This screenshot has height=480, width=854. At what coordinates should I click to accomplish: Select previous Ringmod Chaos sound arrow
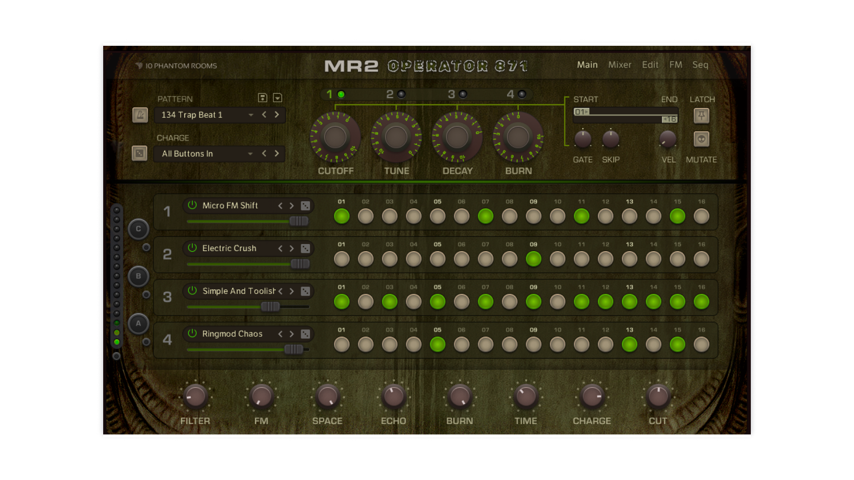[x=280, y=334]
